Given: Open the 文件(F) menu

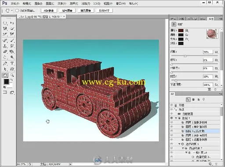Looking at the screenshot, I should coord(15,4).
